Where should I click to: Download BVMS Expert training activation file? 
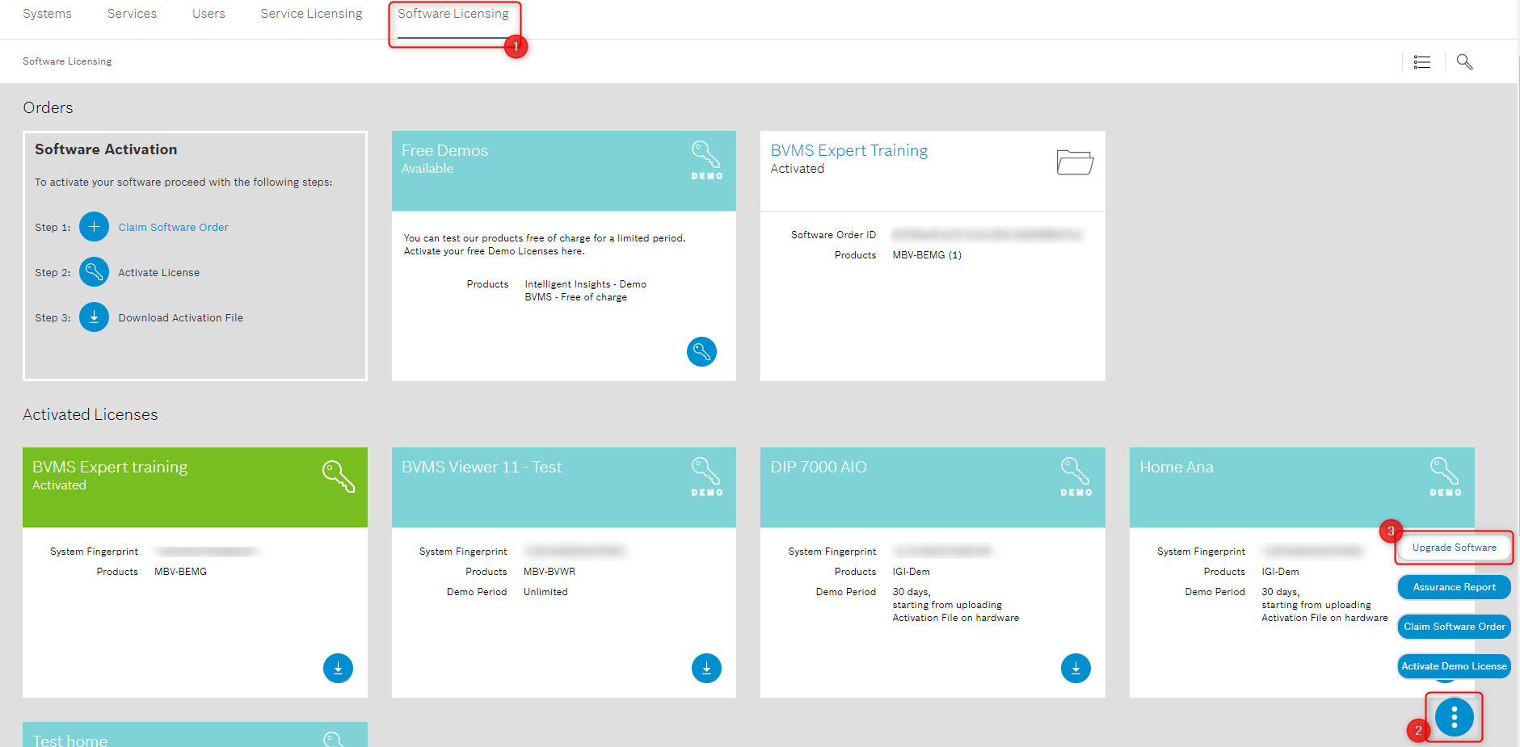[338, 668]
